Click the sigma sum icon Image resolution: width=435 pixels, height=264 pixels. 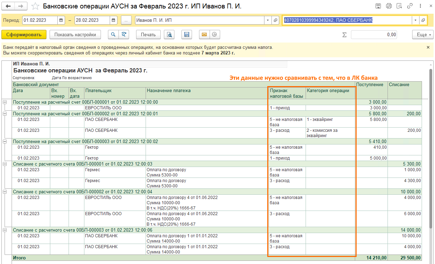coord(344,35)
